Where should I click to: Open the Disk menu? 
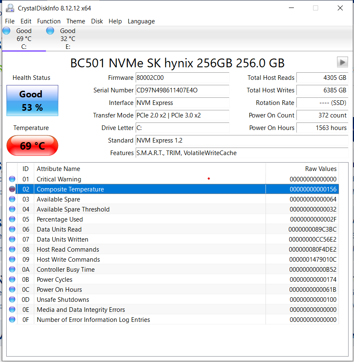[97, 21]
